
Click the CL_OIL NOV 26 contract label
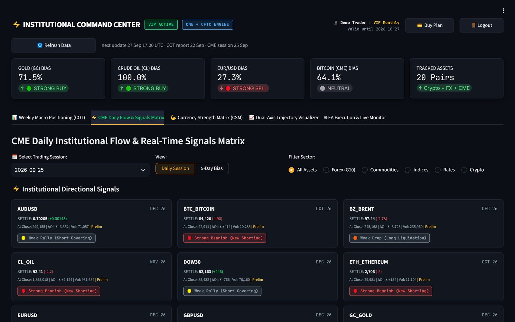tap(158, 262)
